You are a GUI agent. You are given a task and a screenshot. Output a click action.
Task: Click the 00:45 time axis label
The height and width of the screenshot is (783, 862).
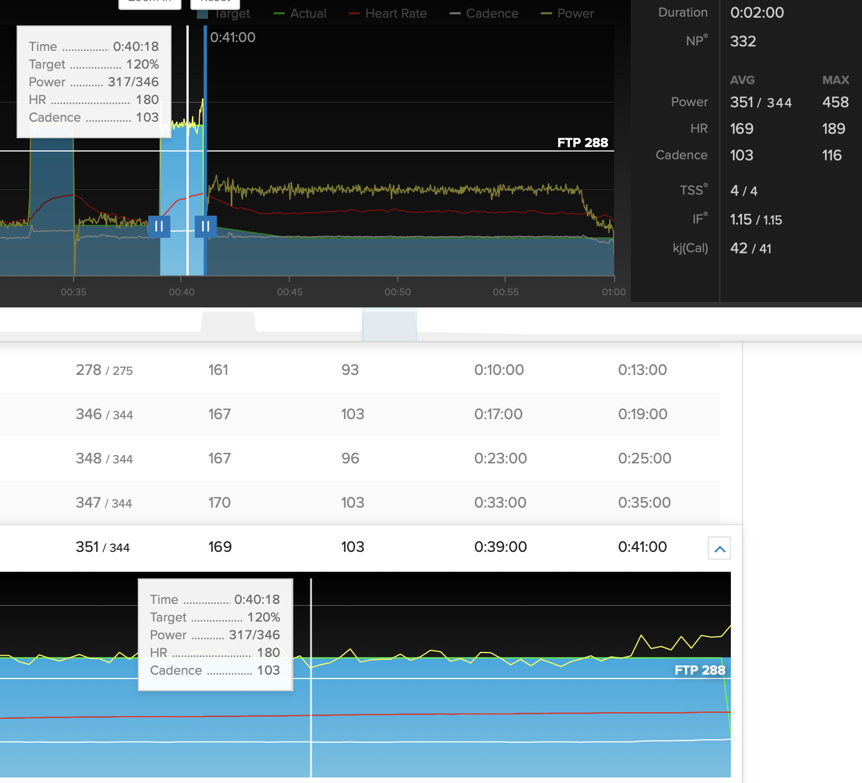coord(289,292)
